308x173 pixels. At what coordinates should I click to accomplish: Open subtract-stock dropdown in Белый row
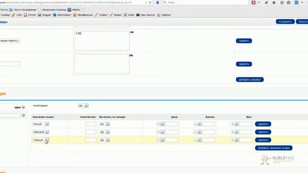pyautogui.click(x=104, y=124)
